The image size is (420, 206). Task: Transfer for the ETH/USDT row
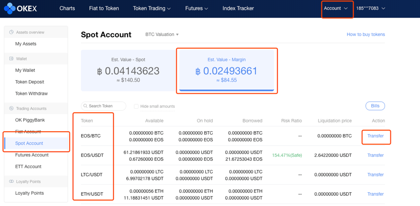375,194
